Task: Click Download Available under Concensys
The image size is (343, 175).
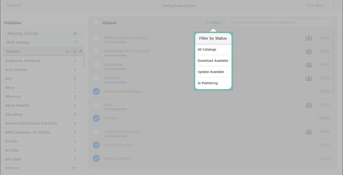Action: [115, 69]
